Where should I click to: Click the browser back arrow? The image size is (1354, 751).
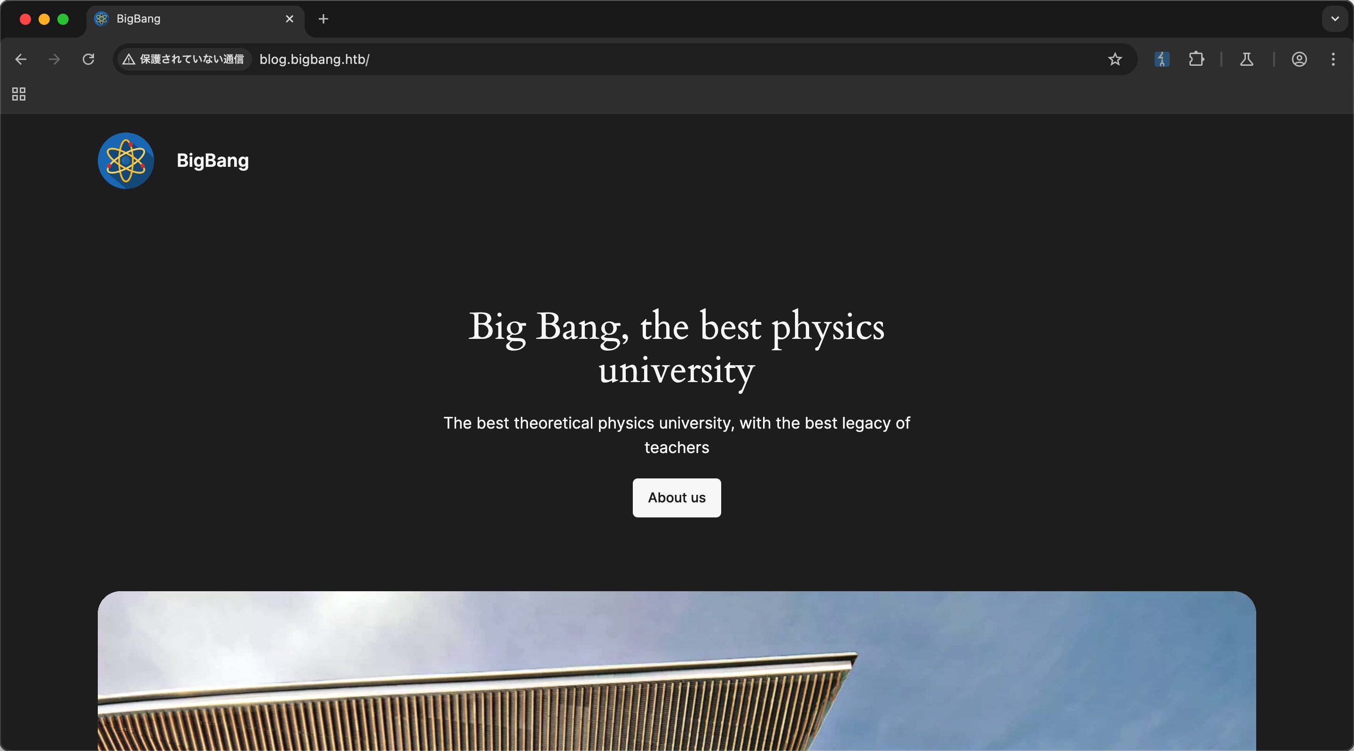coord(21,59)
